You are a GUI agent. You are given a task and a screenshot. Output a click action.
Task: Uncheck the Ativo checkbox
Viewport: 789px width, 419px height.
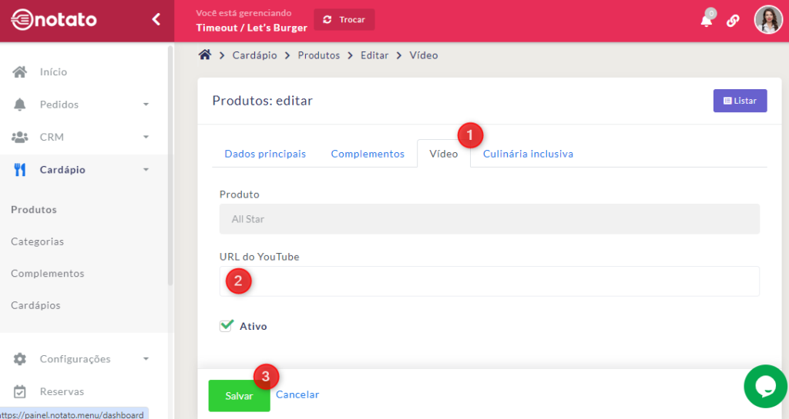coord(226,326)
